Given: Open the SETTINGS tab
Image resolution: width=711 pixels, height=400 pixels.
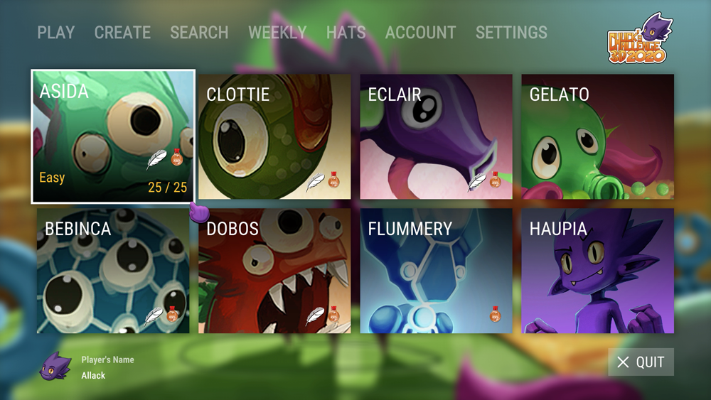Looking at the screenshot, I should (511, 33).
